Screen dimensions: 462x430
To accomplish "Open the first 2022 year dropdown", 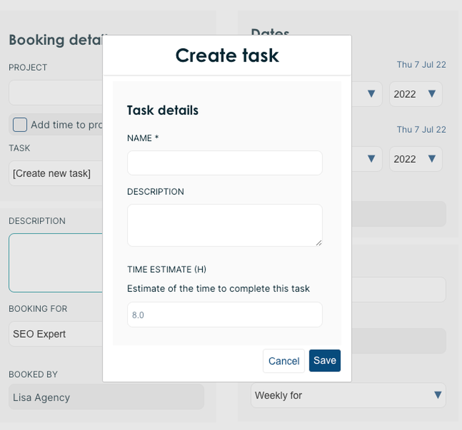I will click(415, 94).
